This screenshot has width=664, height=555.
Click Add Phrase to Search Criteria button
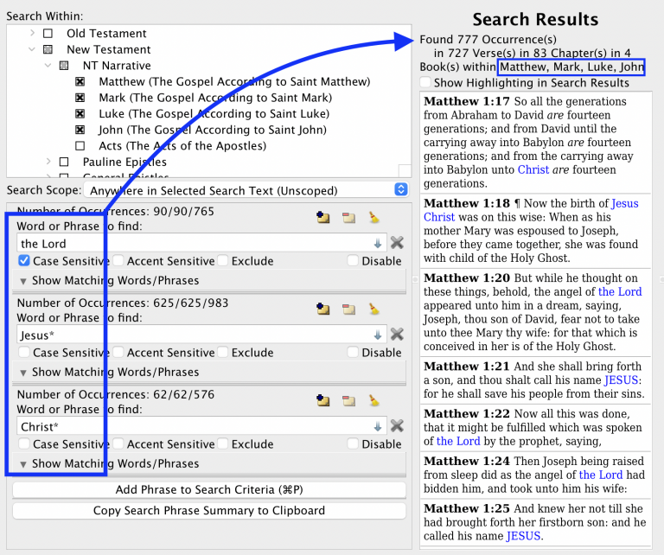click(x=209, y=489)
